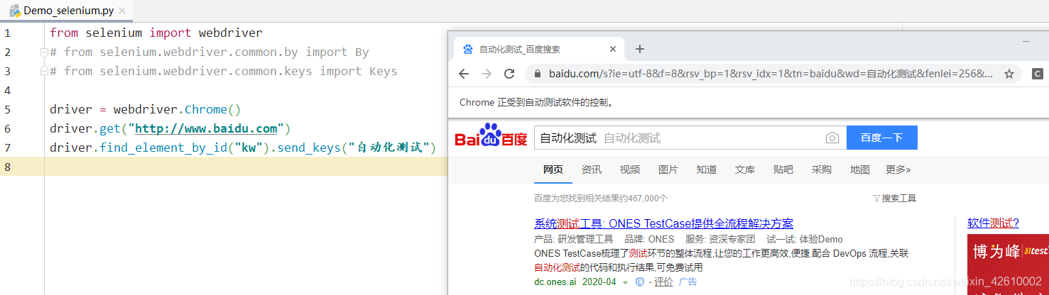
Task: Open the 软件测试? sidebar link
Action: click(993, 223)
